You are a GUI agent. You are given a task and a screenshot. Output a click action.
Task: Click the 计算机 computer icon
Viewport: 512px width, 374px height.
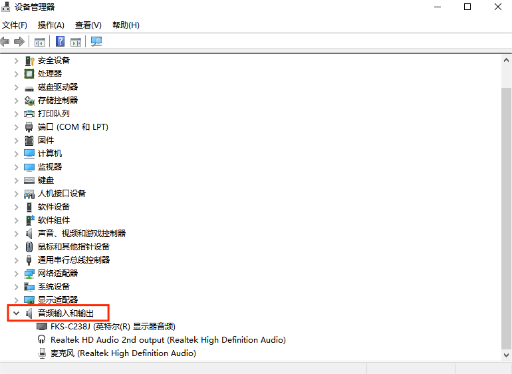tap(29, 154)
